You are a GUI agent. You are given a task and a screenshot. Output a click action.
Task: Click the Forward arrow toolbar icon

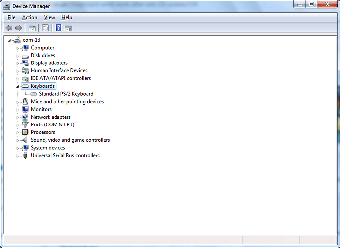click(19, 28)
